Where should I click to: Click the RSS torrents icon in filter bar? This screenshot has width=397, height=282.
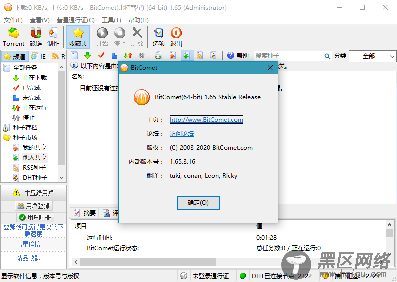pyautogui.click(x=200, y=55)
